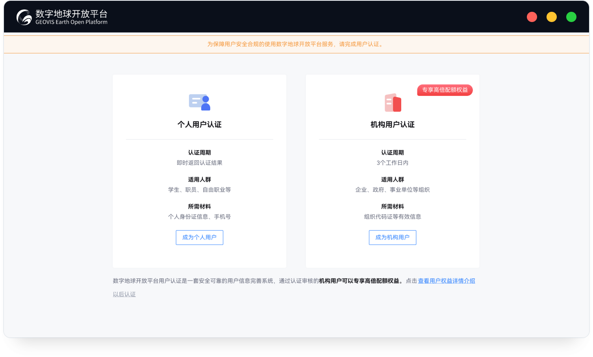
Task: Click the 成为机构用户 button
Action: (393, 237)
